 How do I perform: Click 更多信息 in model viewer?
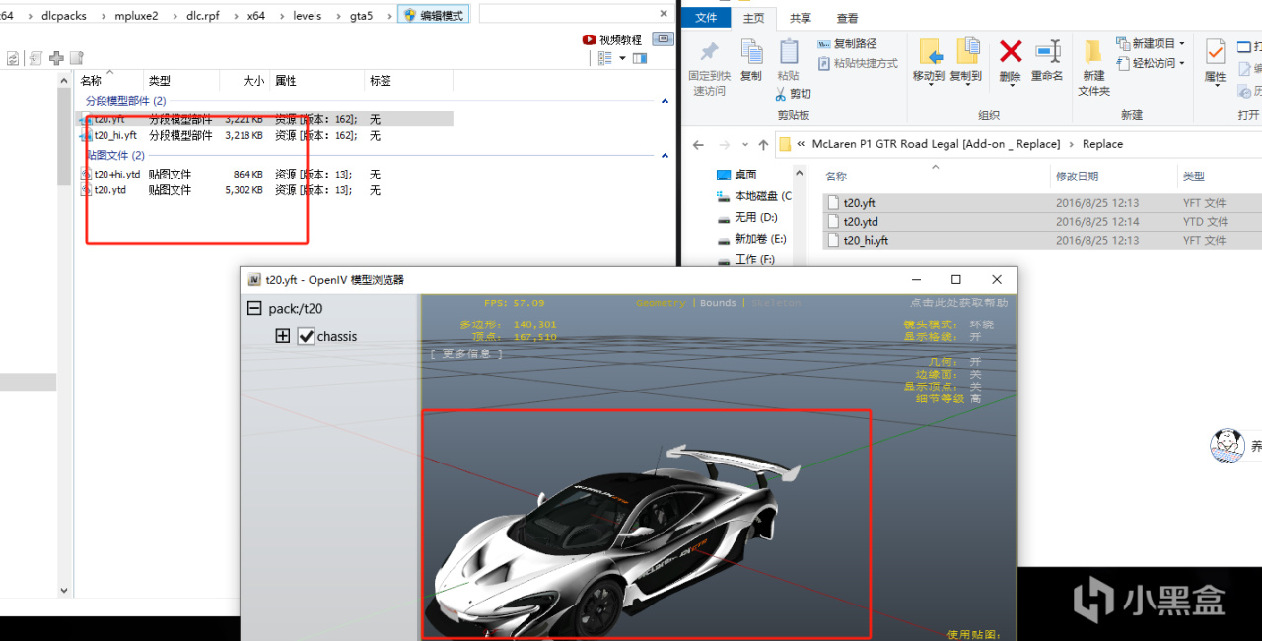[x=466, y=353]
